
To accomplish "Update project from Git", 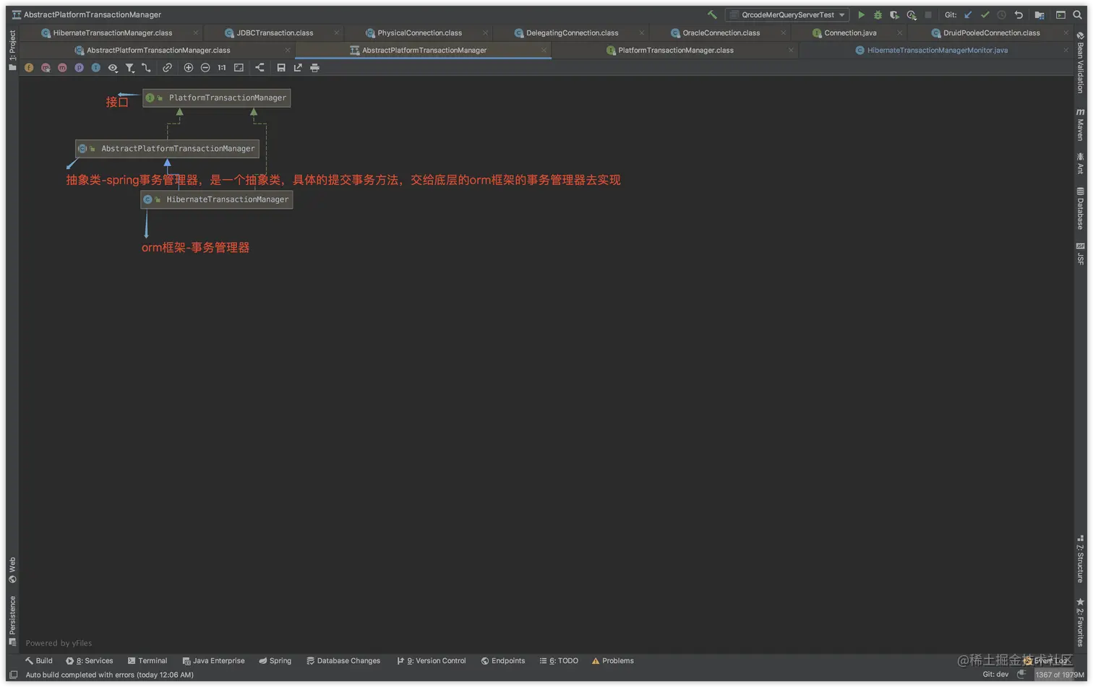I will tap(968, 14).
